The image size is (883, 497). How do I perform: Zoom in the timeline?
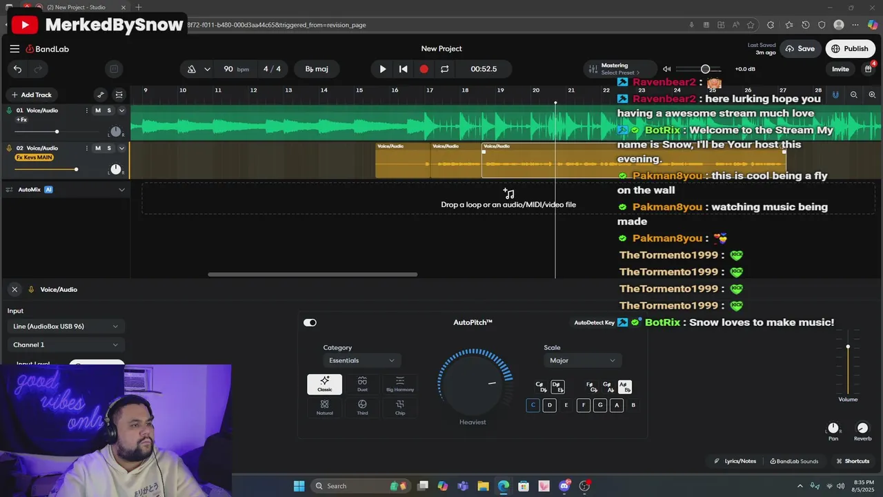[x=873, y=95]
